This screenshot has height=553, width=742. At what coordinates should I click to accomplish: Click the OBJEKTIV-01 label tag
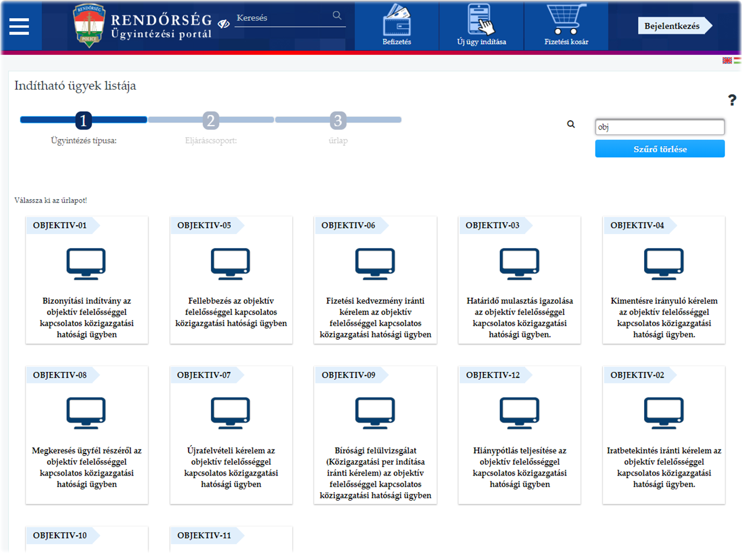[62, 225]
